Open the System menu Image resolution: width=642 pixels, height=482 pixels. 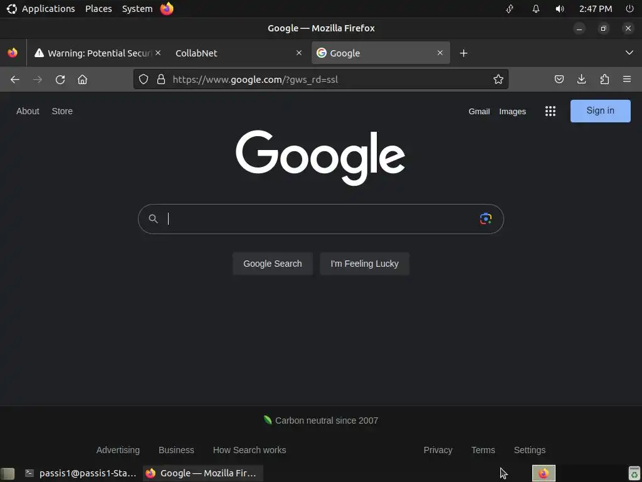tap(137, 9)
